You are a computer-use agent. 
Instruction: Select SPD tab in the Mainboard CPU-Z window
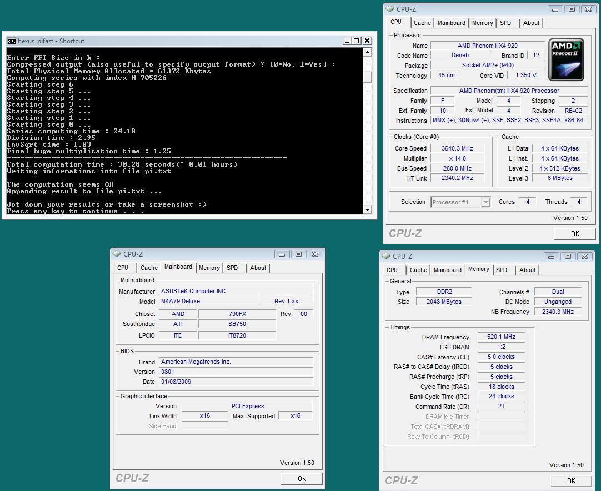coord(232,268)
